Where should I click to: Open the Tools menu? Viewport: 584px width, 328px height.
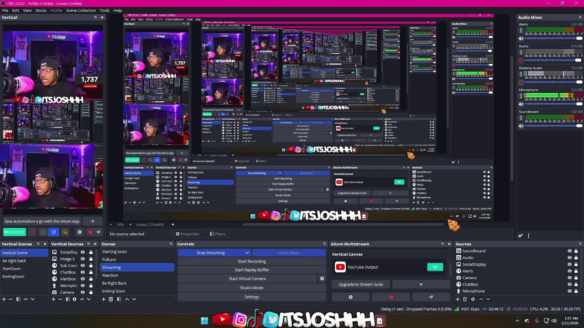104,10
